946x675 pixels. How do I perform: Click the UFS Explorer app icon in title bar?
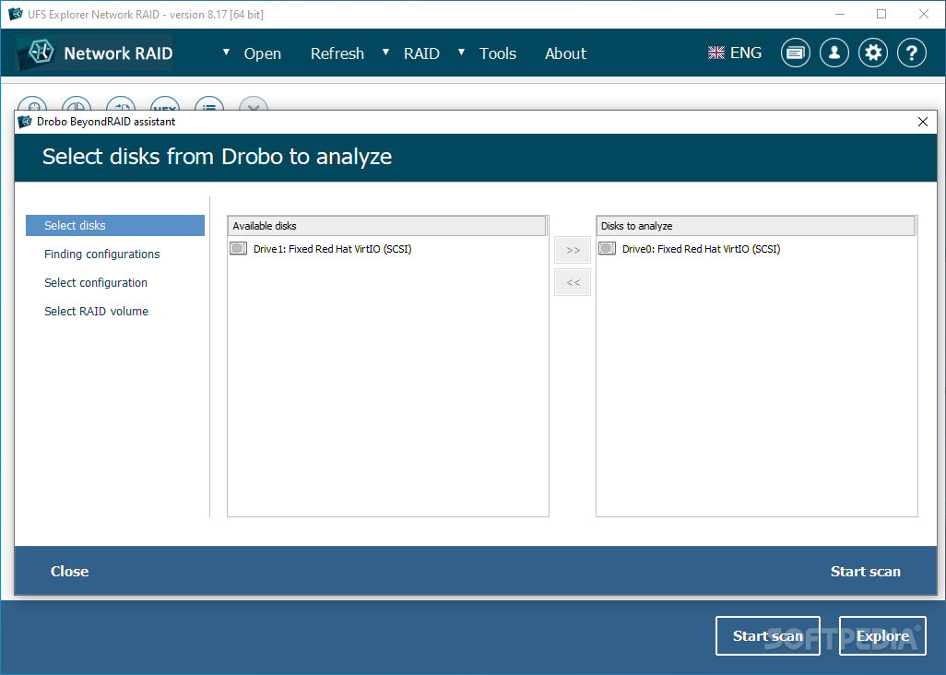(x=15, y=14)
